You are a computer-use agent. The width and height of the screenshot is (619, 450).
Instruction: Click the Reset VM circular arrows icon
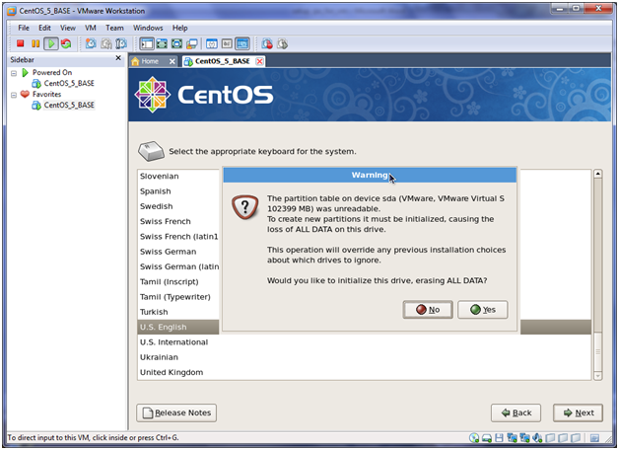66,43
